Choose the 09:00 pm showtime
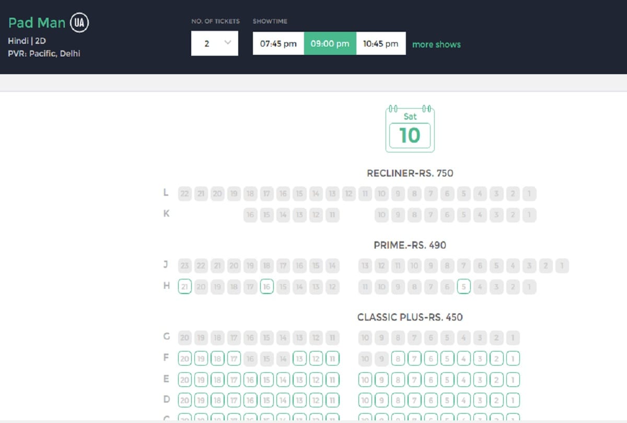Screen dimensions: 627x423 point(330,43)
